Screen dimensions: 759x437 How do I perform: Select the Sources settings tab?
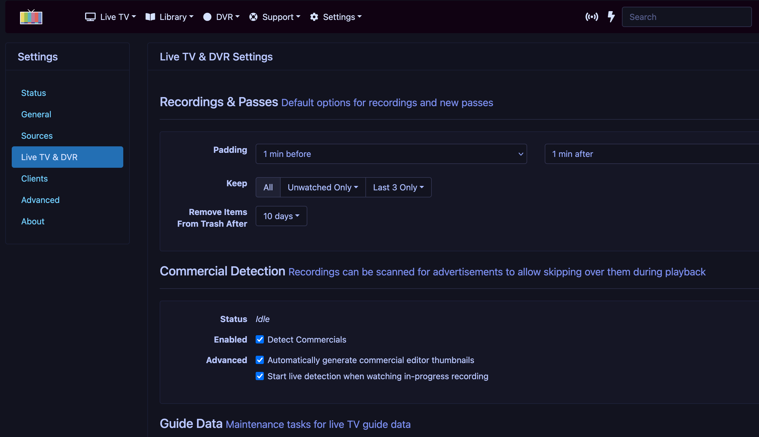pyautogui.click(x=37, y=136)
